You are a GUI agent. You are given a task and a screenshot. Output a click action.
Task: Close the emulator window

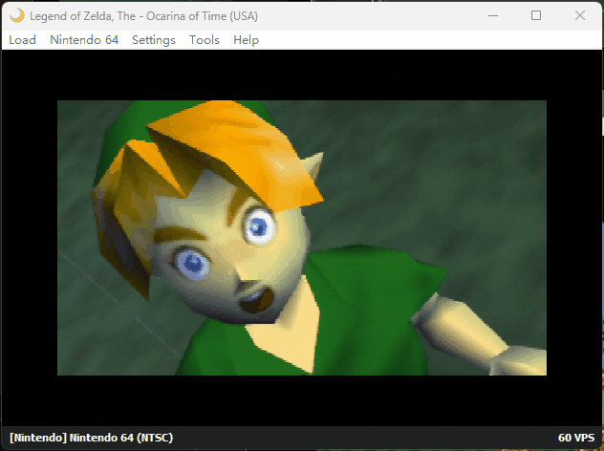tap(580, 16)
